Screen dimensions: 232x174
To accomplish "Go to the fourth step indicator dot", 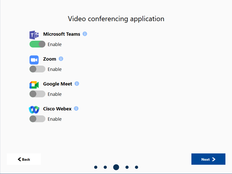I will tap(127, 167).
